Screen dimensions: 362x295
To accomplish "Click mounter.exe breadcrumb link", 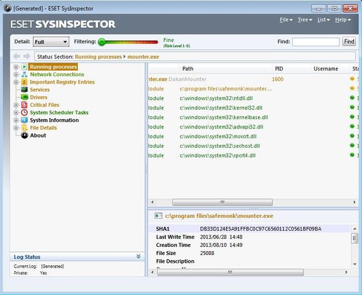I will click(143, 57).
